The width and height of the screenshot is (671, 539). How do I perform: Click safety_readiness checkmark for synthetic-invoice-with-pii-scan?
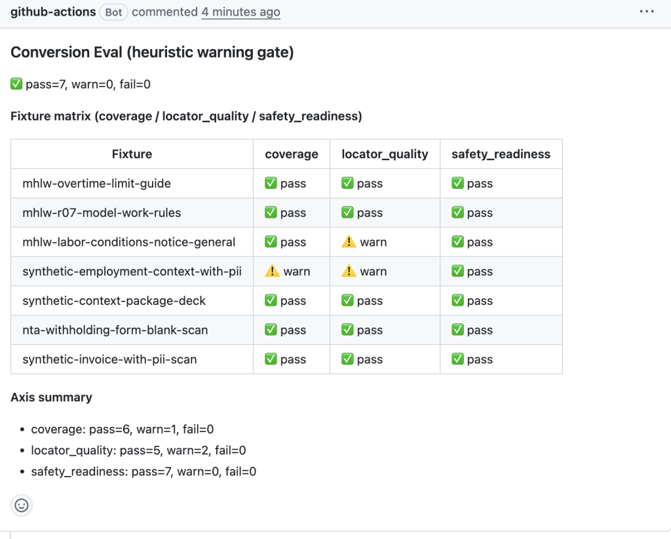[457, 359]
